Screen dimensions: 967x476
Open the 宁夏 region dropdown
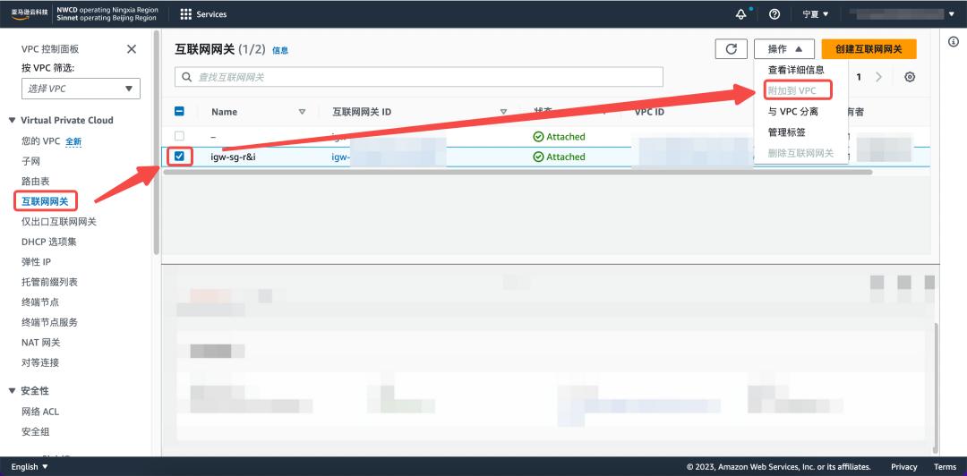[x=816, y=14]
